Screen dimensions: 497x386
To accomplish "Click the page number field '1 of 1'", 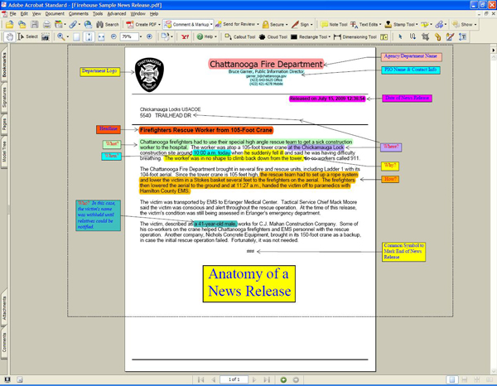I will (x=234, y=379).
